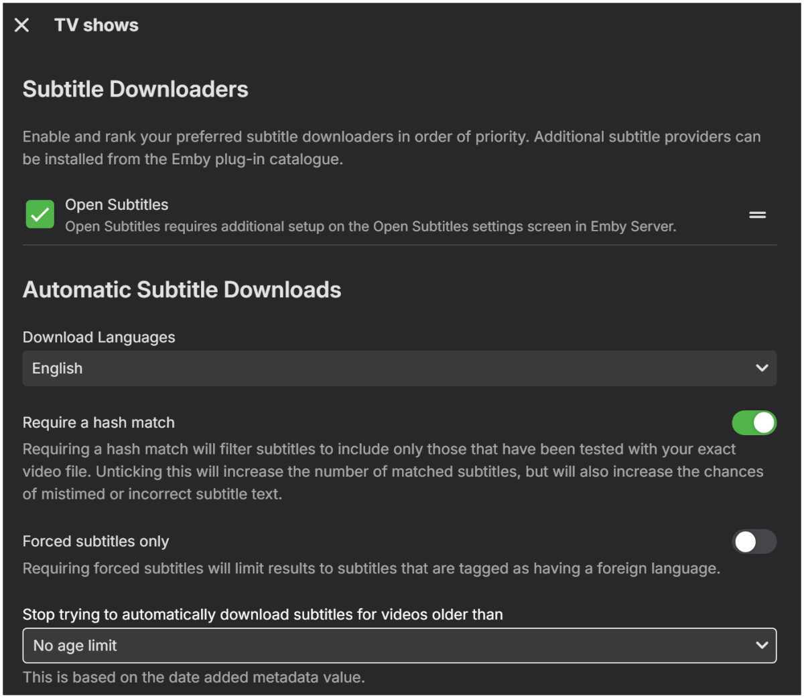Disable the Require a hash match switch
This screenshot has width=804, height=698.
point(754,423)
